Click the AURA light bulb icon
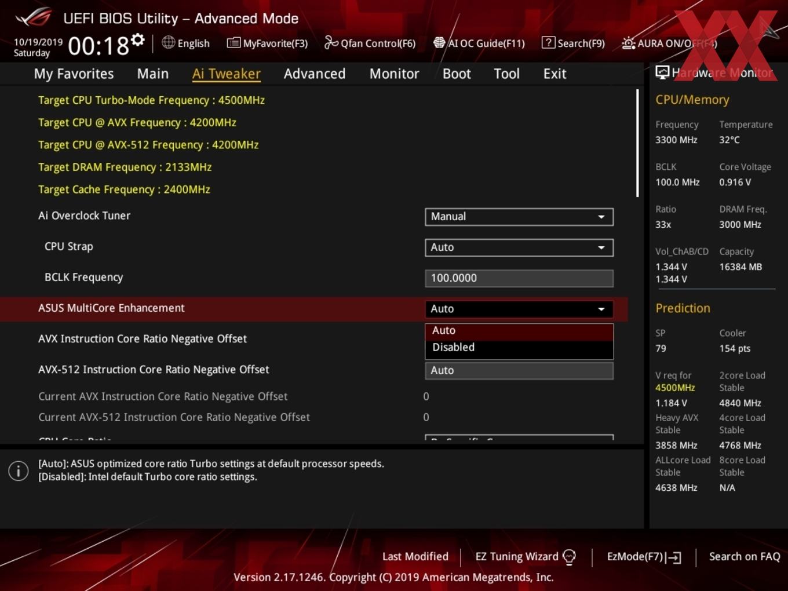Viewport: 788px width, 591px height. (628, 43)
